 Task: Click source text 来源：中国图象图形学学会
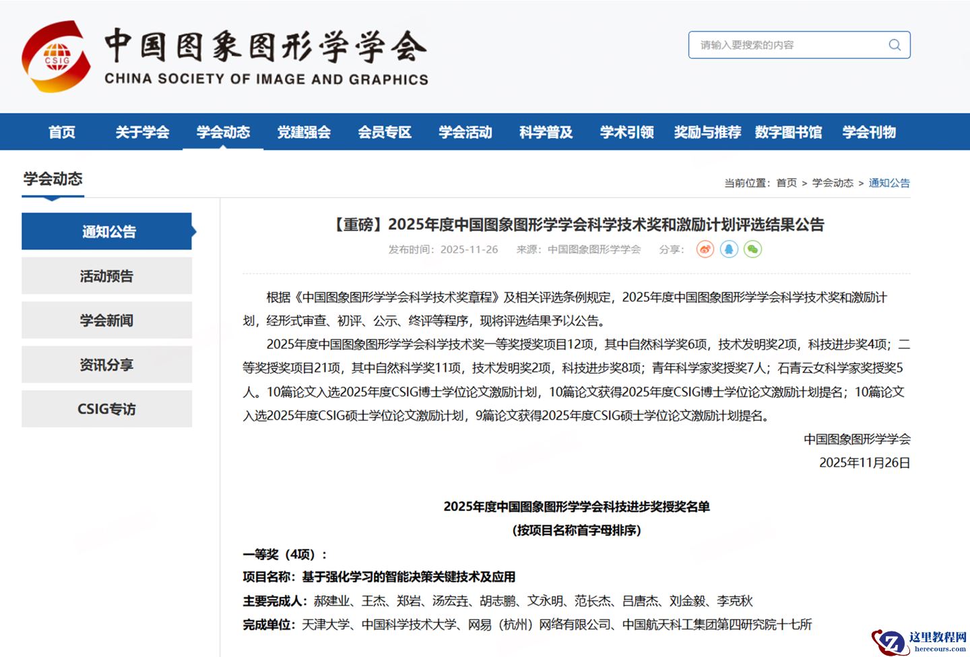click(579, 250)
